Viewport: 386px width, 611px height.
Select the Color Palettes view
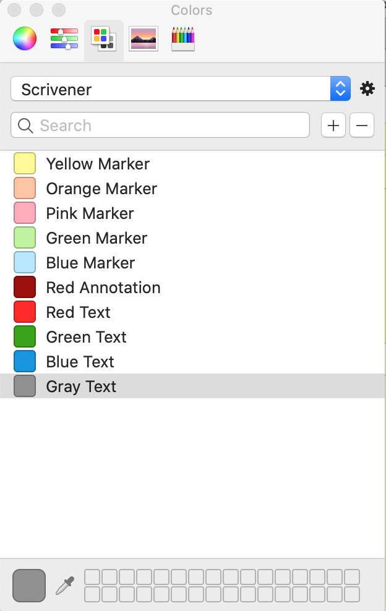103,38
